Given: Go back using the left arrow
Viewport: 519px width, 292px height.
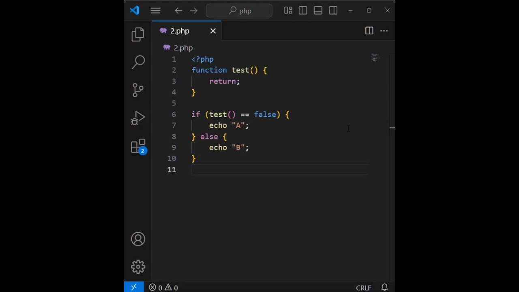Looking at the screenshot, I should pyautogui.click(x=178, y=11).
